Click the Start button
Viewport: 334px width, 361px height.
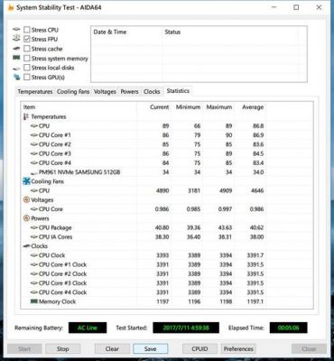pos(24,349)
